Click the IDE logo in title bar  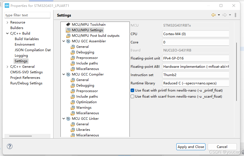(x=7, y=6)
